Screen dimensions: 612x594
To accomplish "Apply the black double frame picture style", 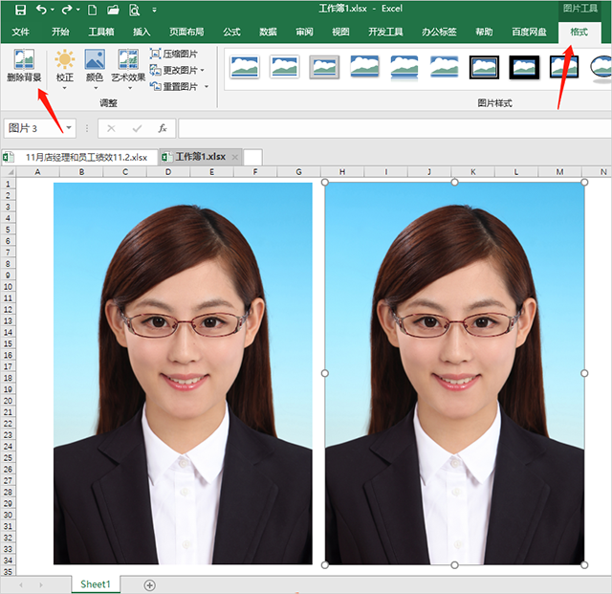I will point(484,67).
